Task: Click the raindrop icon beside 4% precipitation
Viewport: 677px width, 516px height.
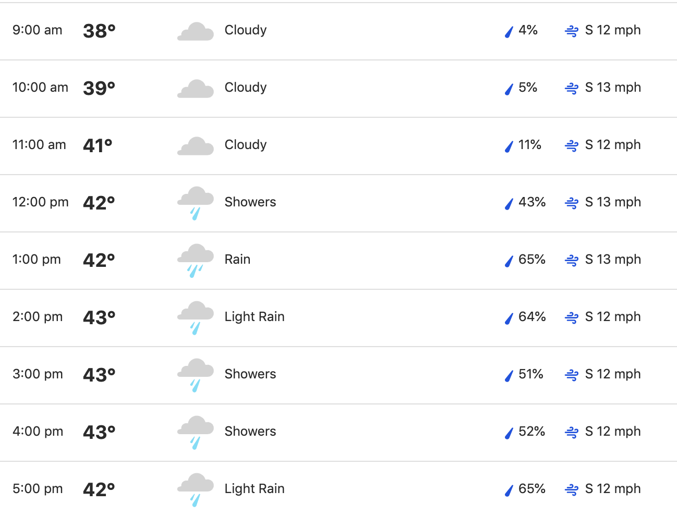Action: click(509, 31)
